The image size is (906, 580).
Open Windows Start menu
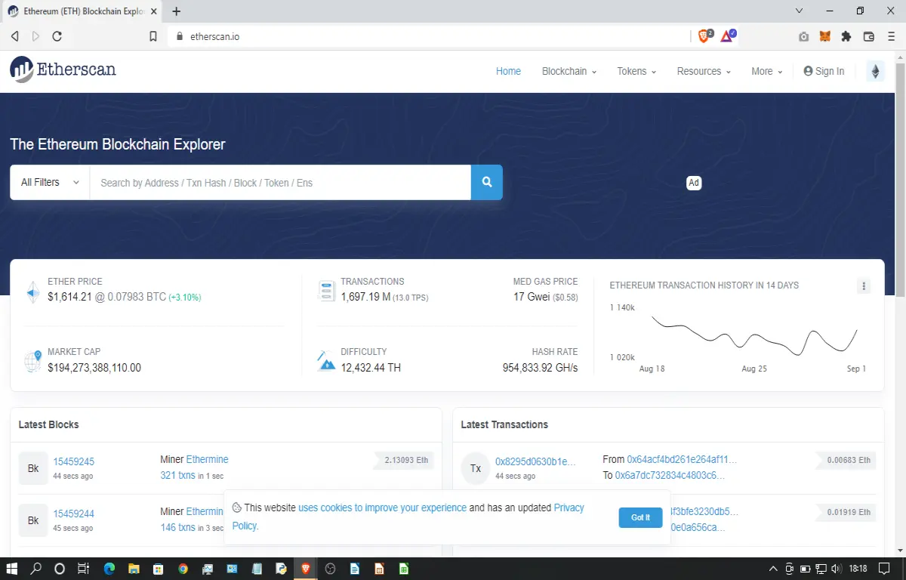click(12, 569)
